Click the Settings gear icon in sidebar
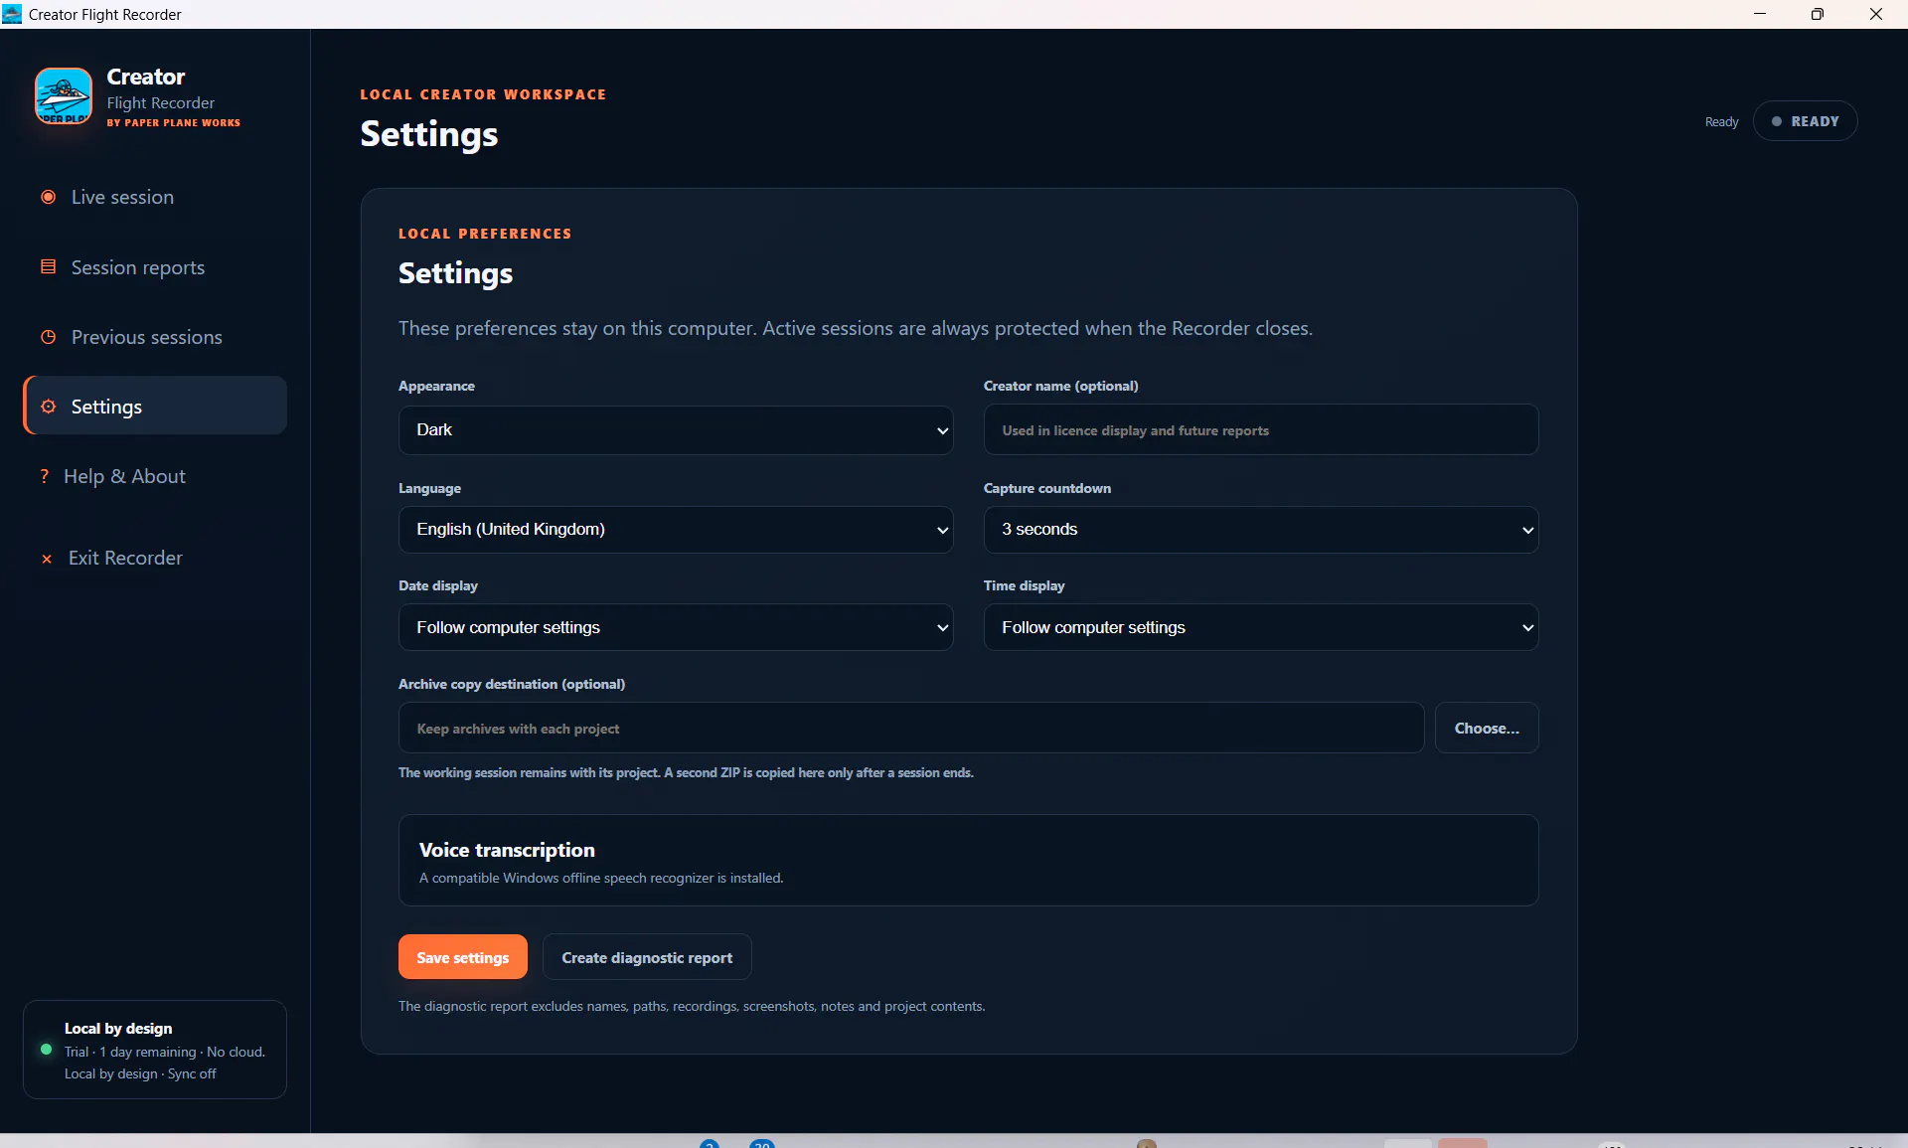 tap(48, 407)
